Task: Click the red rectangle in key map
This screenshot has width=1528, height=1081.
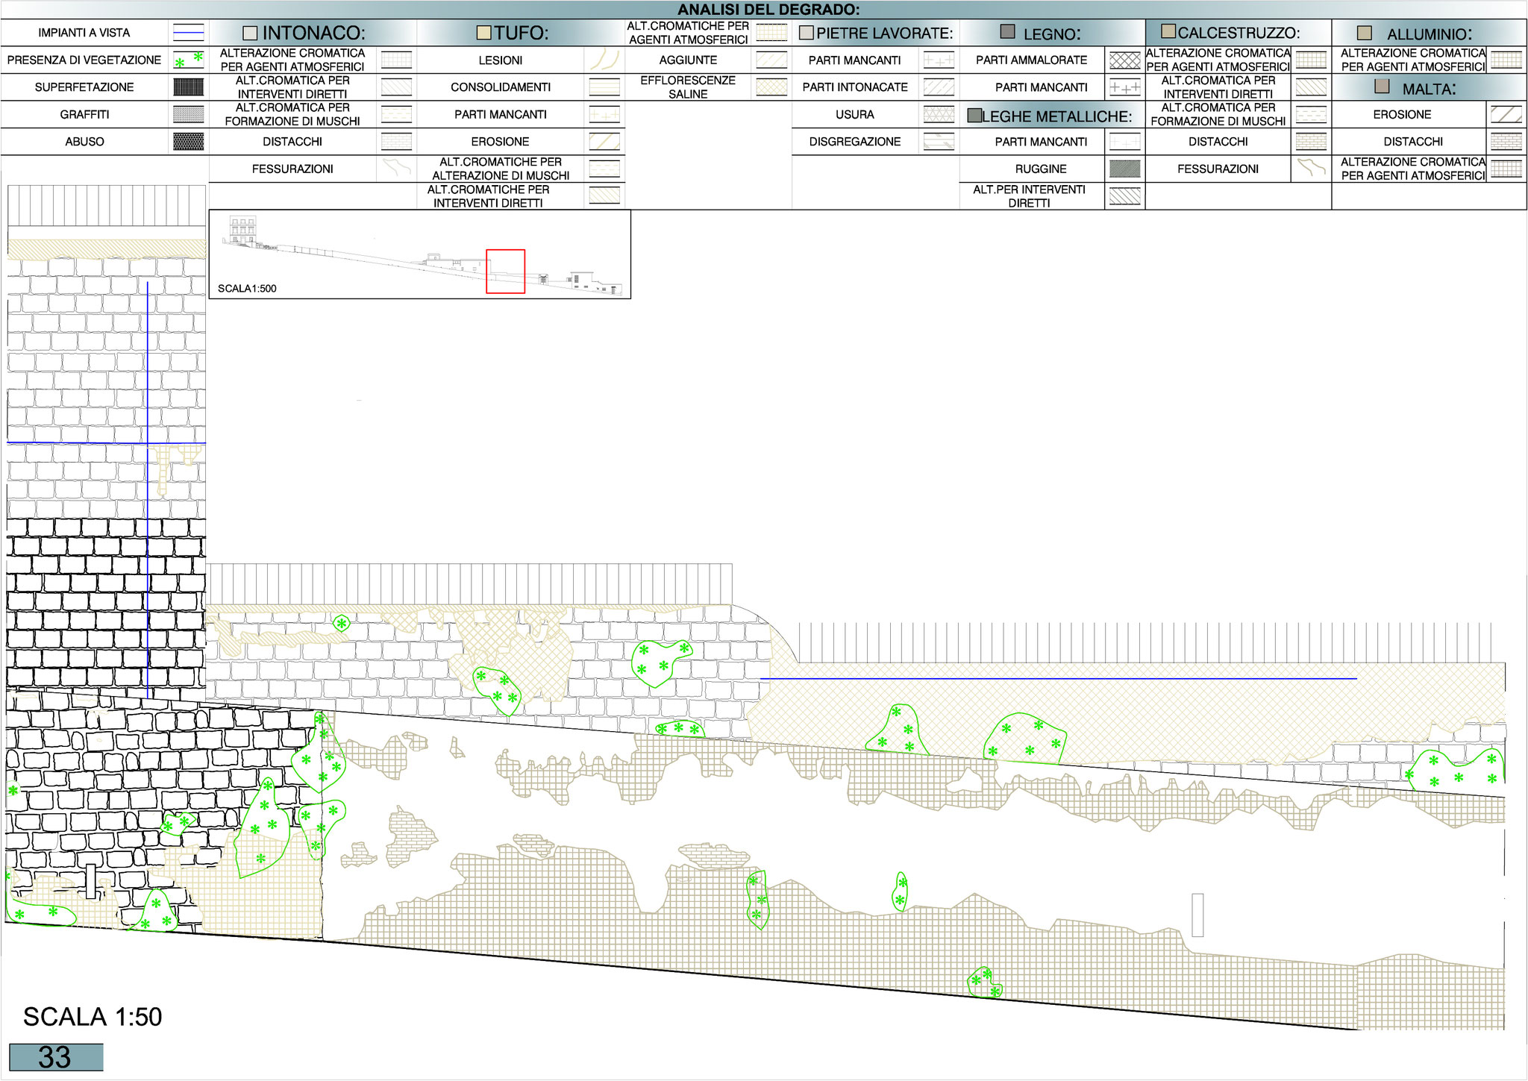Action: tap(505, 272)
